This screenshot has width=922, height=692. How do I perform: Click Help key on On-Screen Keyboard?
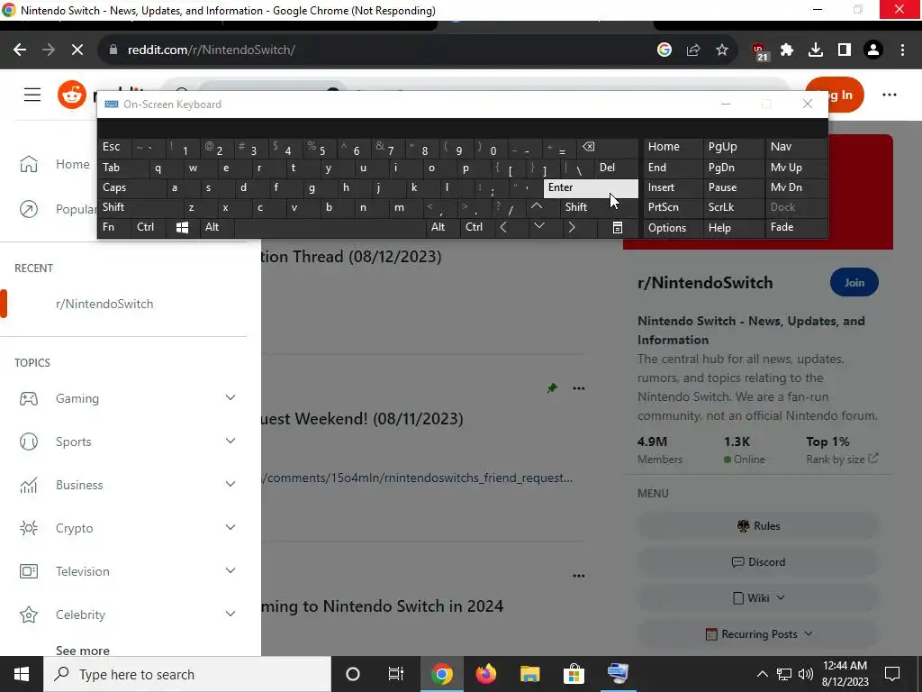click(733, 228)
